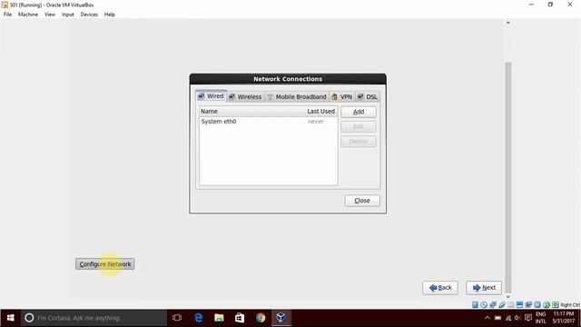
Task: Open the Devices menu
Action: [89, 15]
